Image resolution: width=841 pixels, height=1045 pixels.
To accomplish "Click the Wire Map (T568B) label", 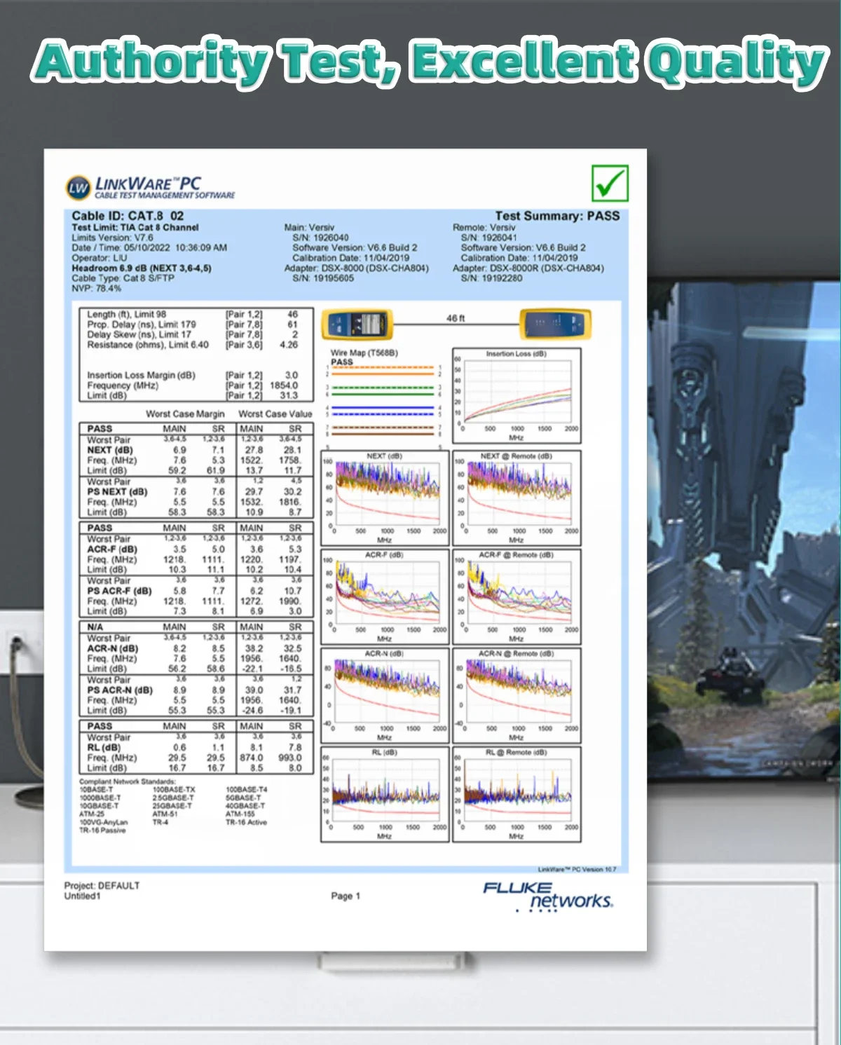I will 364,353.
